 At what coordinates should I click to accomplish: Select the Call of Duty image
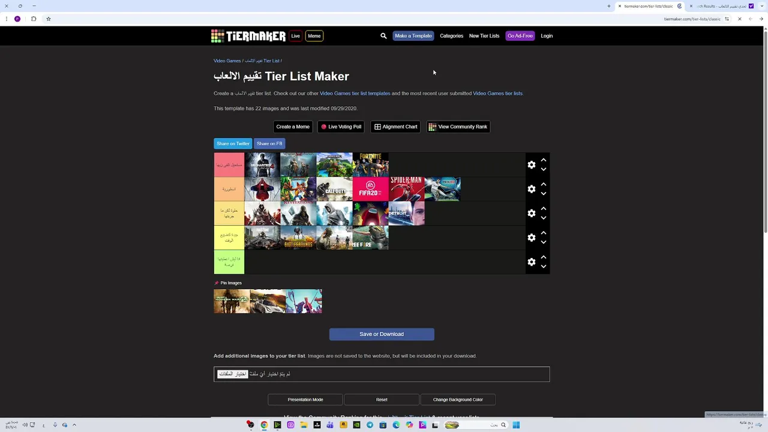tap(334, 189)
